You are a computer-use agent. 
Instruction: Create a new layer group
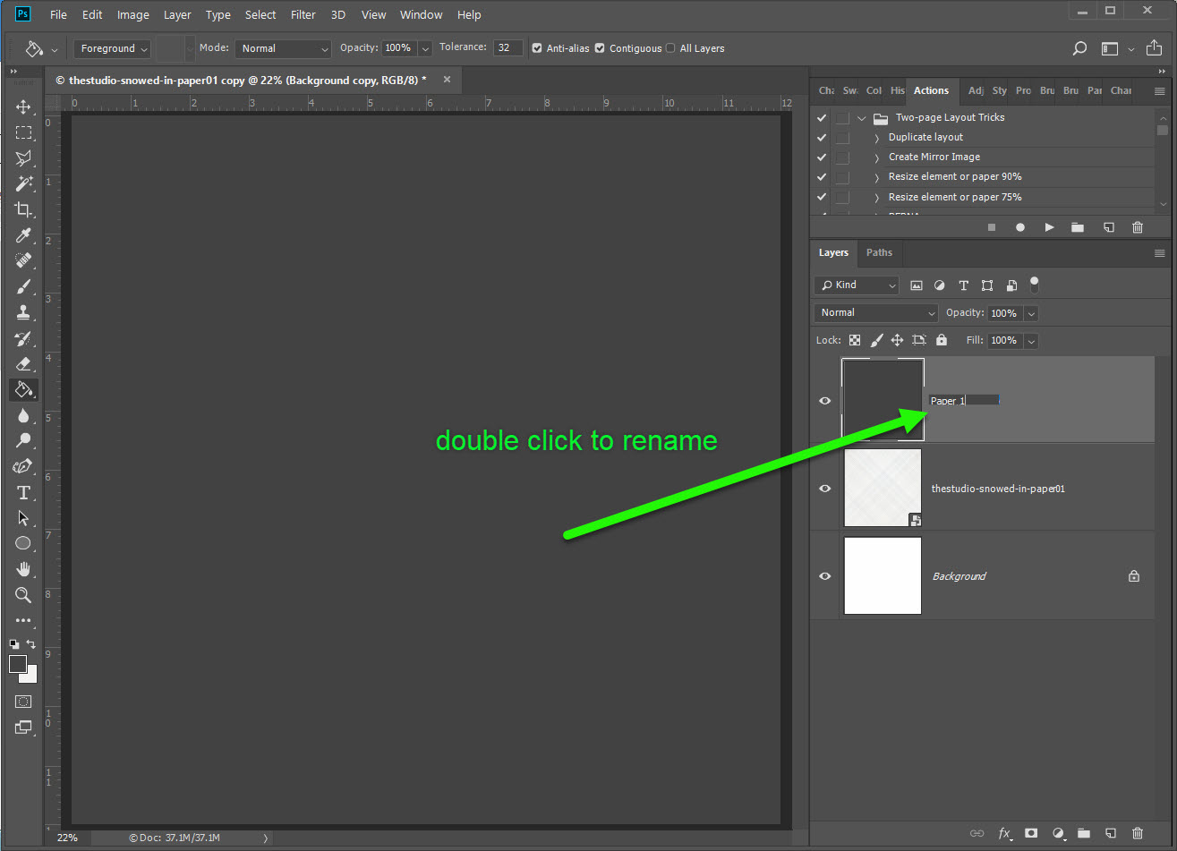pyautogui.click(x=1084, y=833)
